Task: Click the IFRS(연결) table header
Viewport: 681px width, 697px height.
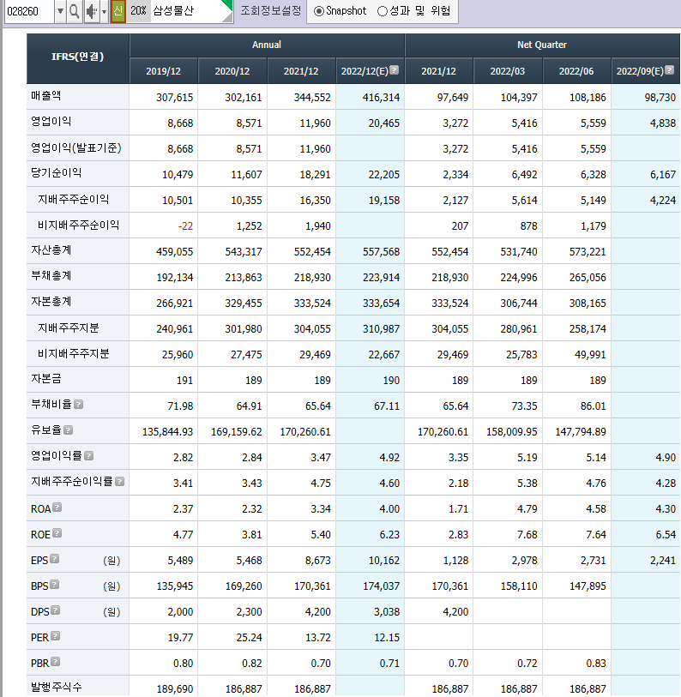Action: (x=78, y=57)
